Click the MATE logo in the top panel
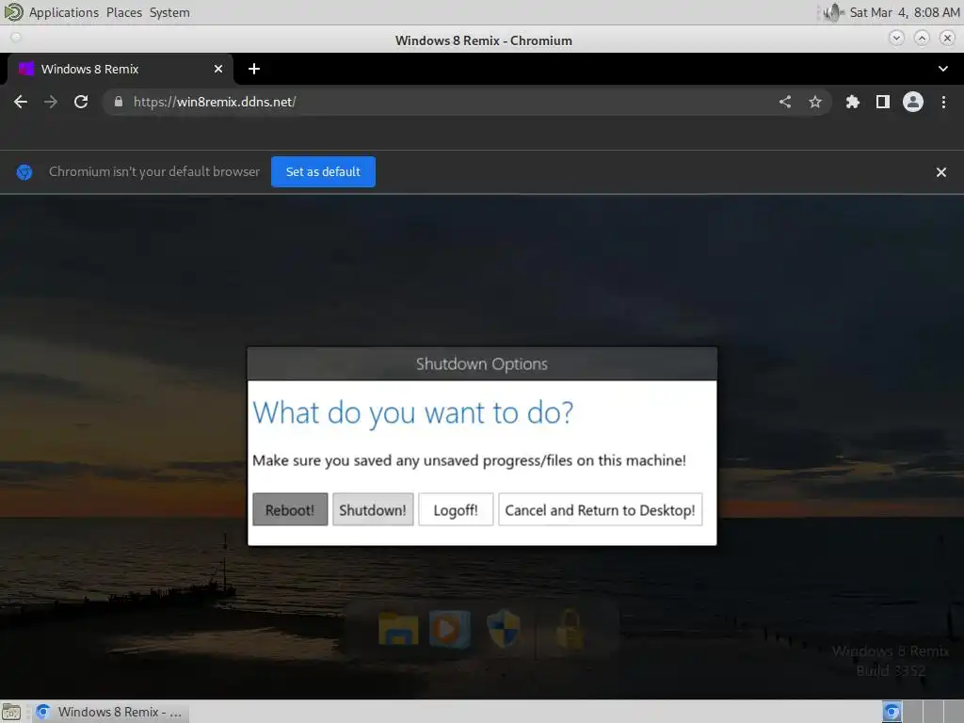The width and height of the screenshot is (964, 723). pos(13,12)
